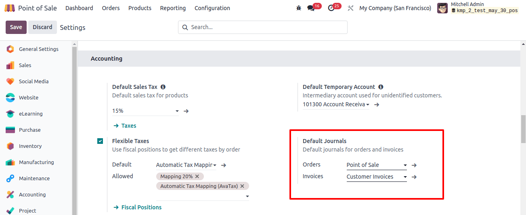The width and height of the screenshot is (526, 215).
Task: Expand the Default Temporary Account dropdown
Action: click(x=368, y=105)
